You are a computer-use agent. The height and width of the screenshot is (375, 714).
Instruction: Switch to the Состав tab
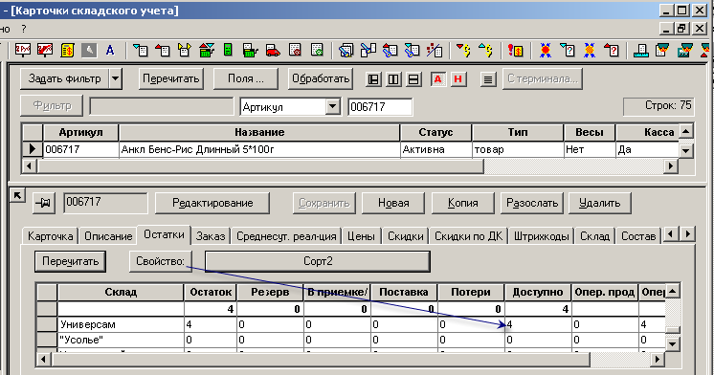pos(638,236)
